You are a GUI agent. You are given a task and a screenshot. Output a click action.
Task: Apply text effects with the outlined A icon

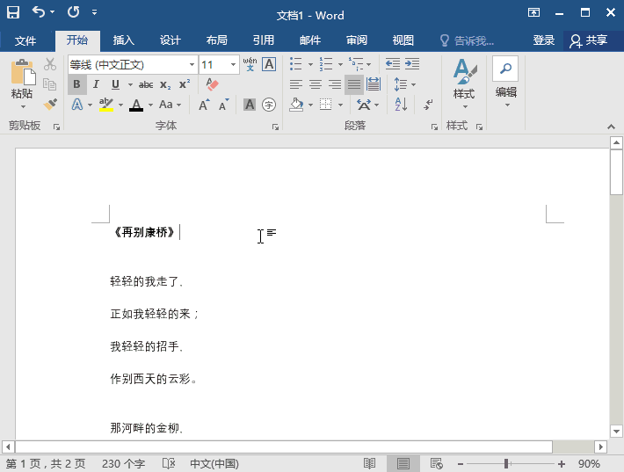click(x=77, y=105)
